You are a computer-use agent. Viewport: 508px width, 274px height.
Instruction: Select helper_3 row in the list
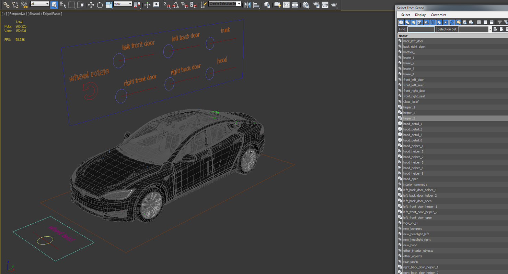[x=453, y=118]
